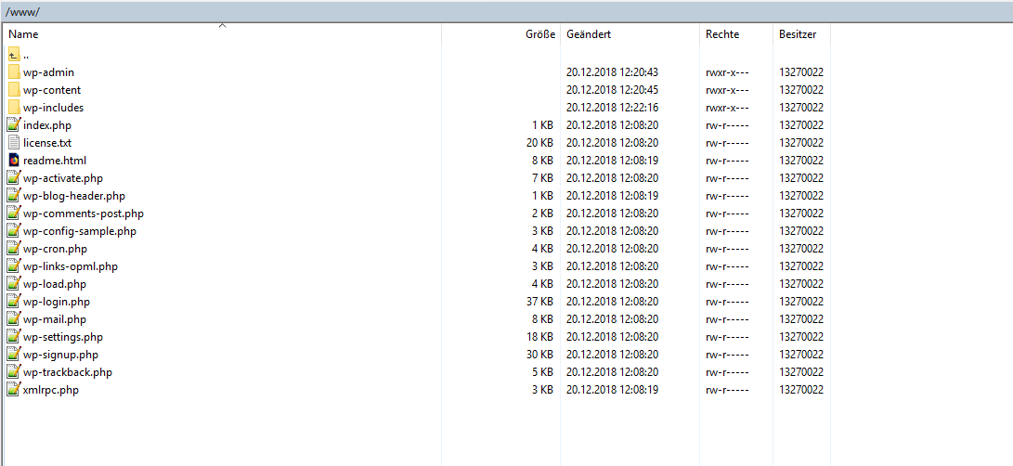This screenshot has height=466, width=1013.
Task: Click the index.php file icon
Action: tap(14, 124)
